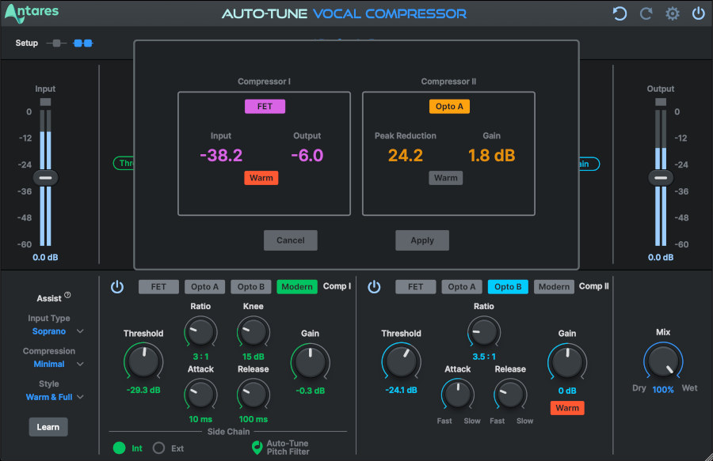713x461 pixels.
Task: Select Modern mode for Compressor II
Action: 553,286
